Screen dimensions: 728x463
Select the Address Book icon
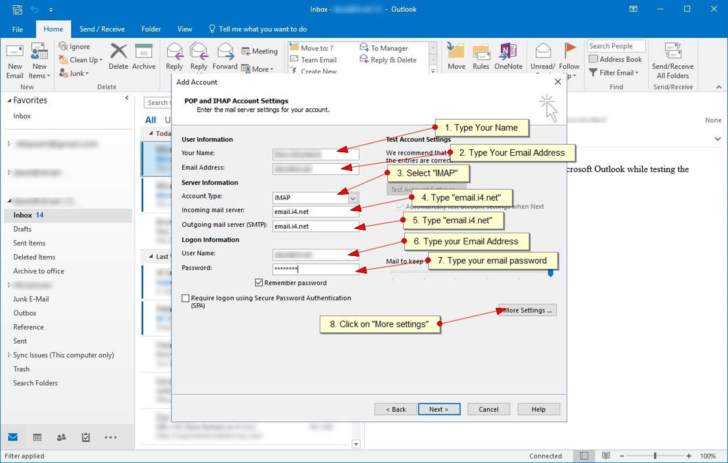pos(616,59)
